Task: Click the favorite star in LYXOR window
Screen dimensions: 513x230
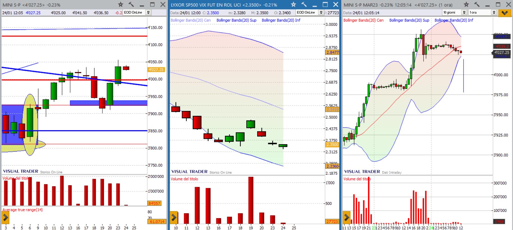Action: (x=293, y=4)
